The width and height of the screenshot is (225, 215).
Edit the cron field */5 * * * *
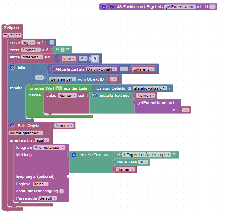point(12,35)
